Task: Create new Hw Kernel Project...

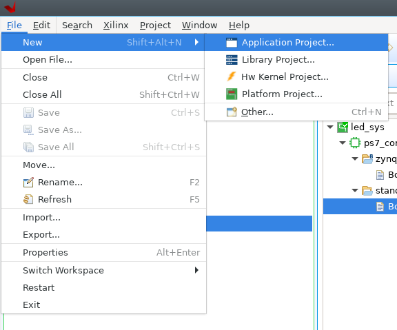Action: click(296, 76)
